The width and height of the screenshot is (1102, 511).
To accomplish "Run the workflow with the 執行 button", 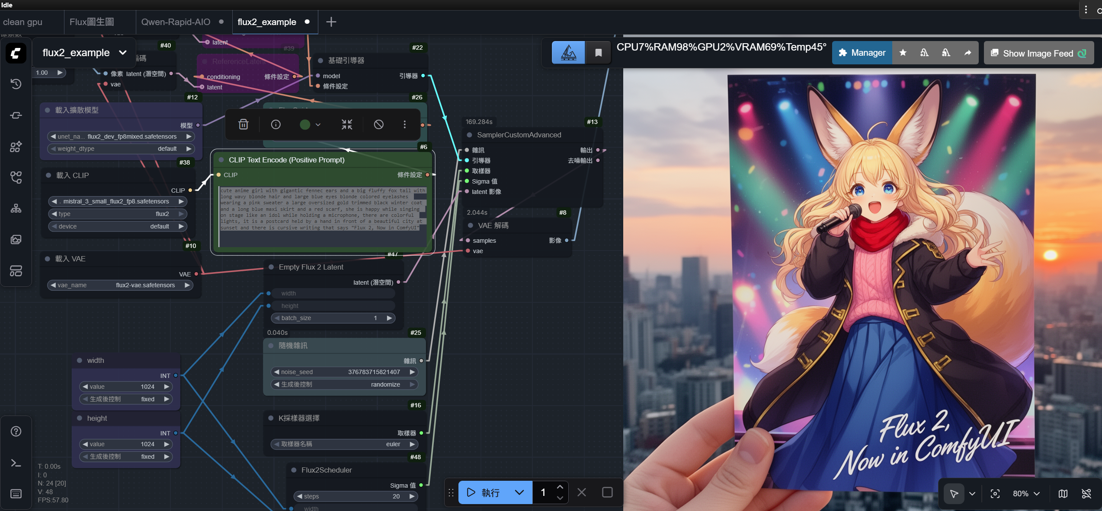I will [x=484, y=492].
